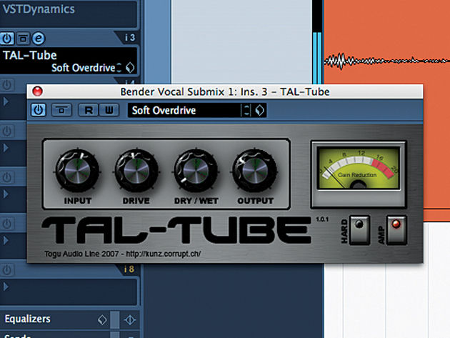This screenshot has width=450, height=338.
Task: Enable Read automation (R) in plugin window
Action: [x=89, y=110]
